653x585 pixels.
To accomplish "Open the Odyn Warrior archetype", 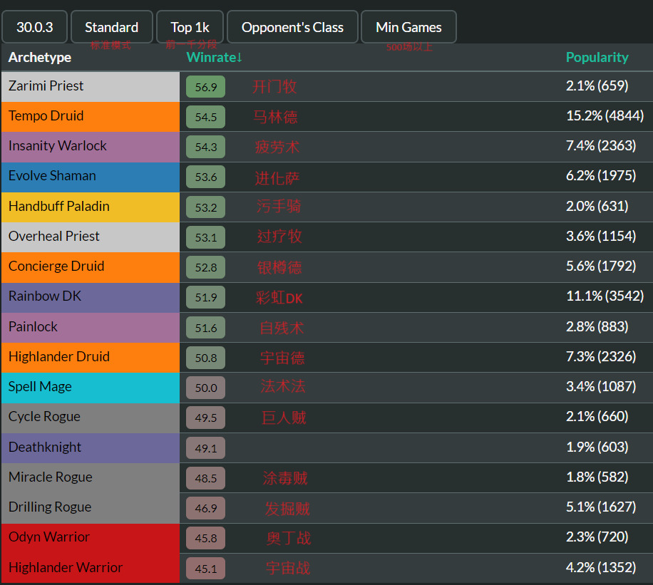I will [91, 538].
